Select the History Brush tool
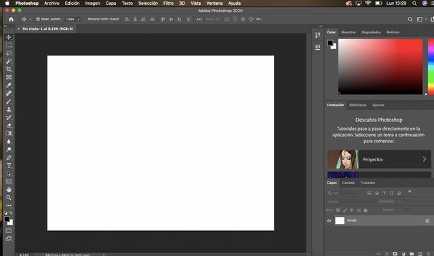434x256 pixels. (x=9, y=117)
